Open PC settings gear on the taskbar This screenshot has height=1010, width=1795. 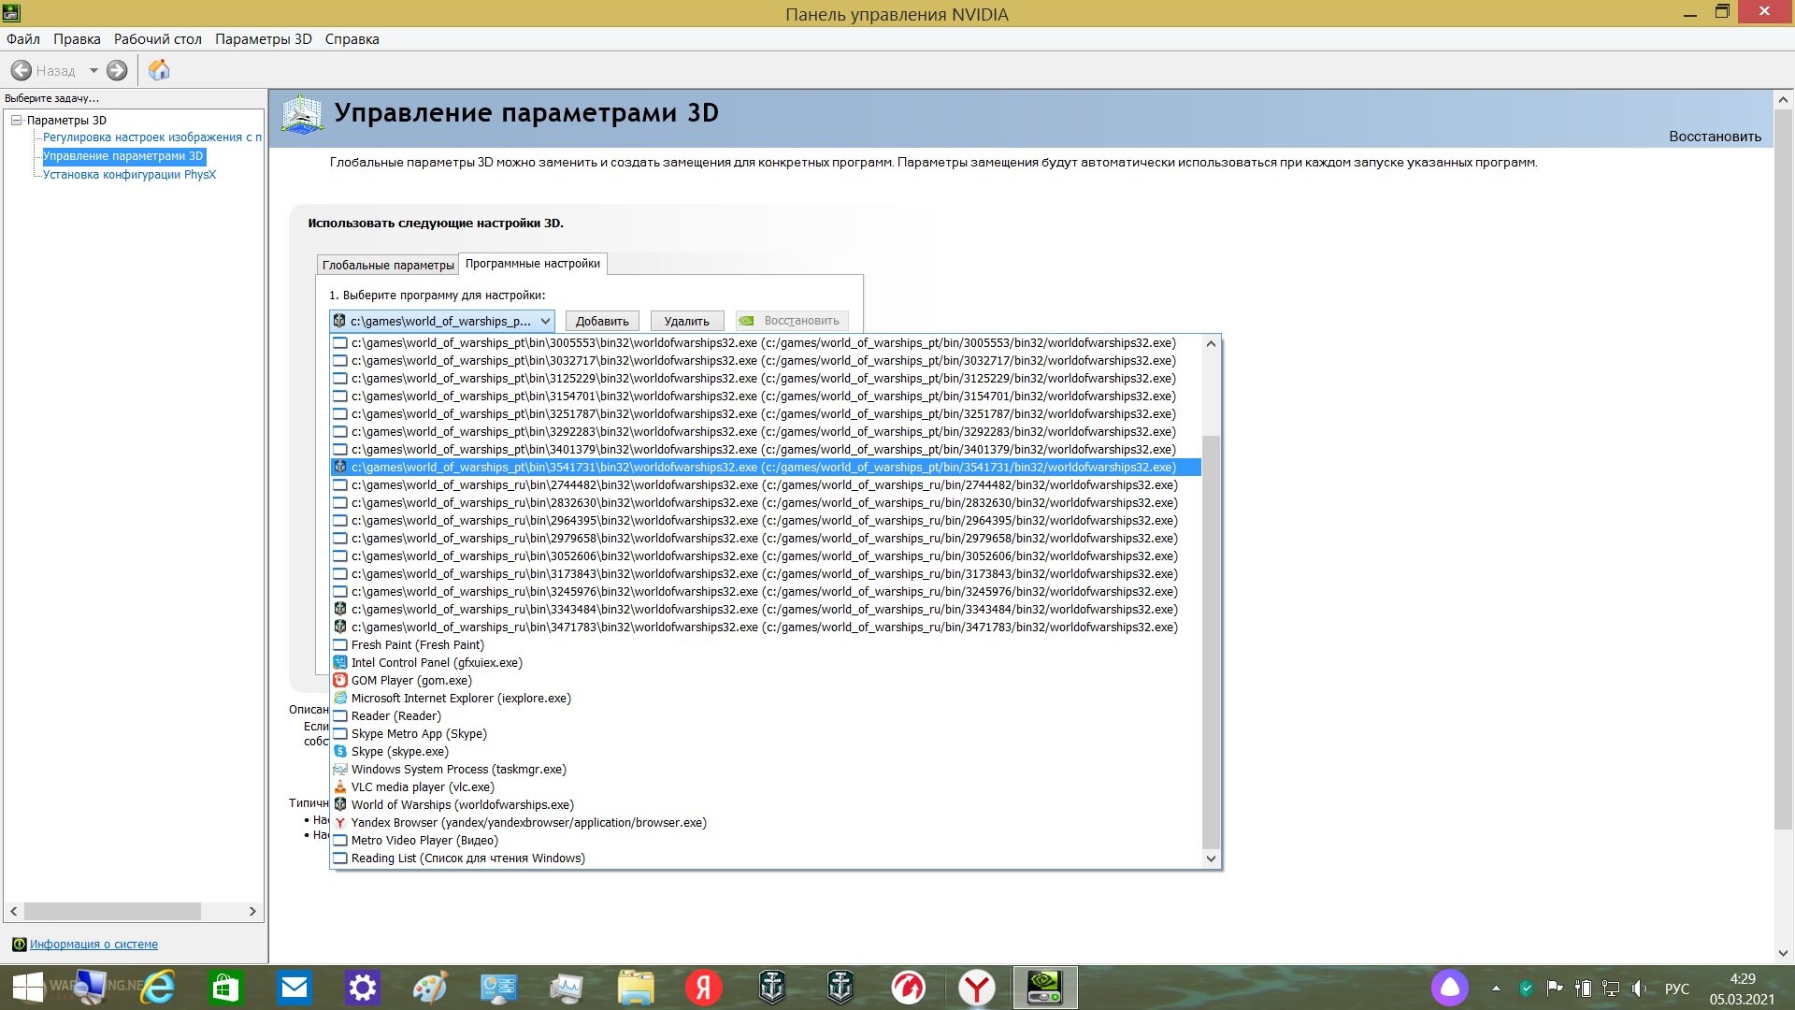[363, 988]
